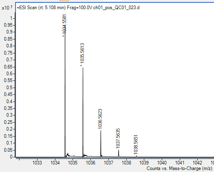The image size is (214, 172).
Task: Click x-axis tick label 1033
Action: (37, 162)
